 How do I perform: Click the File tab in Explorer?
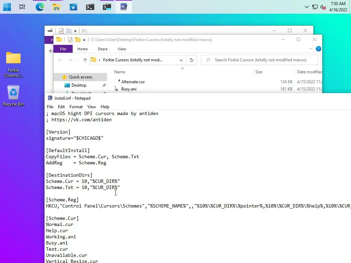(63, 49)
